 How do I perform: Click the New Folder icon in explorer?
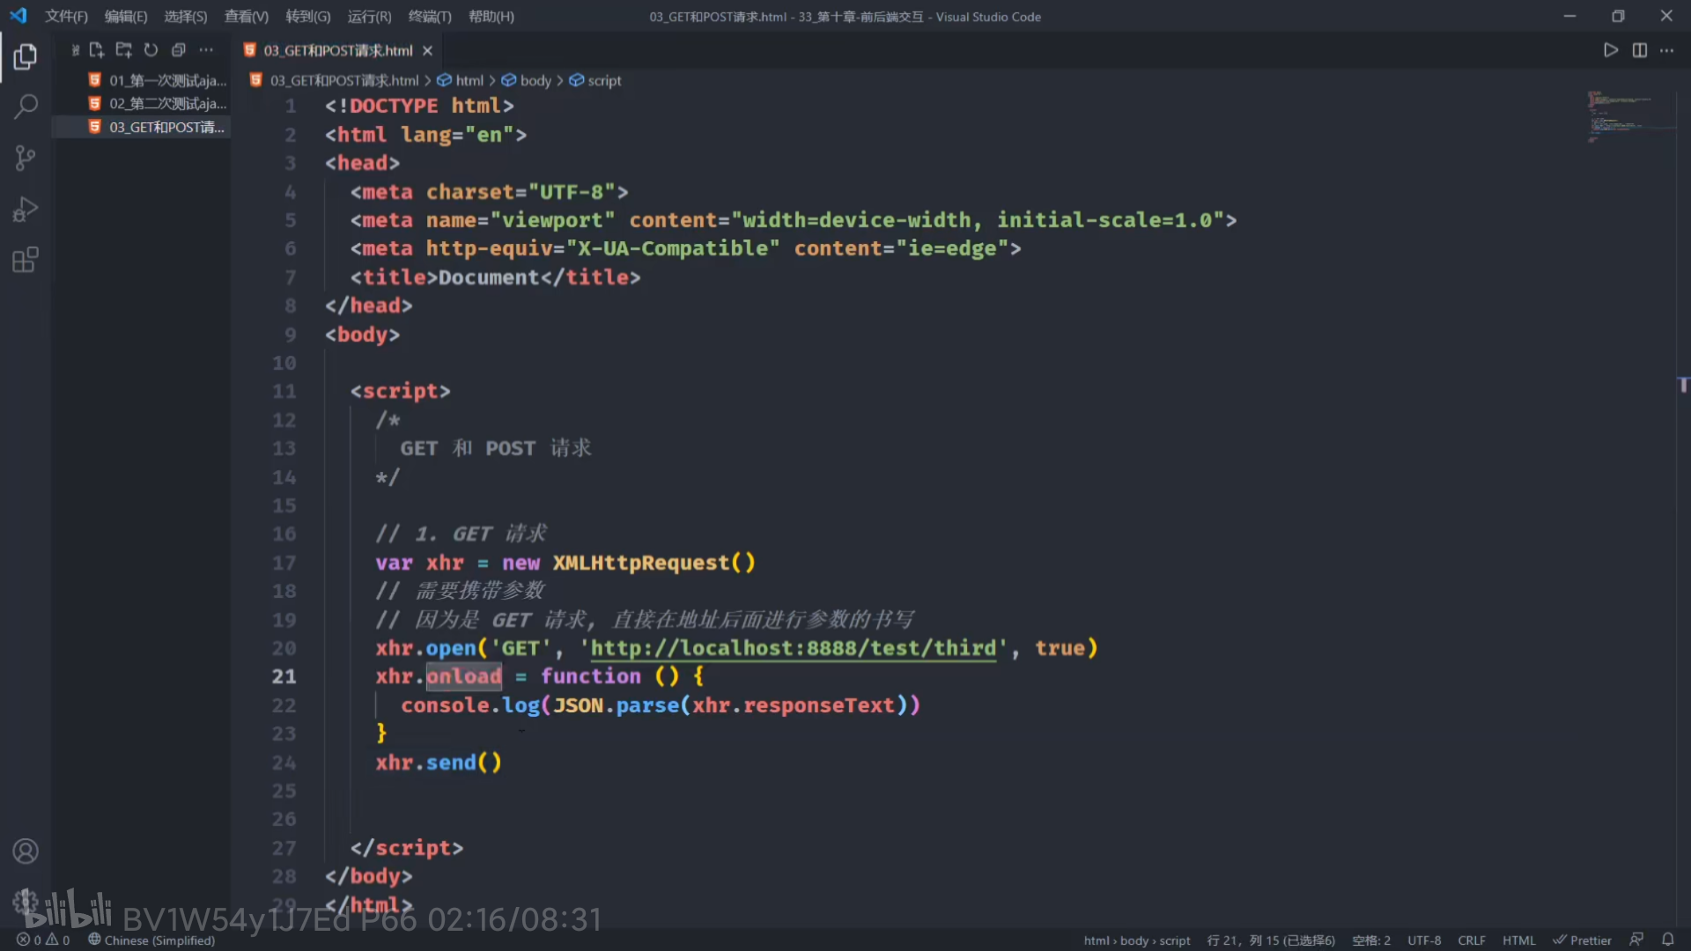pyautogui.click(x=124, y=50)
